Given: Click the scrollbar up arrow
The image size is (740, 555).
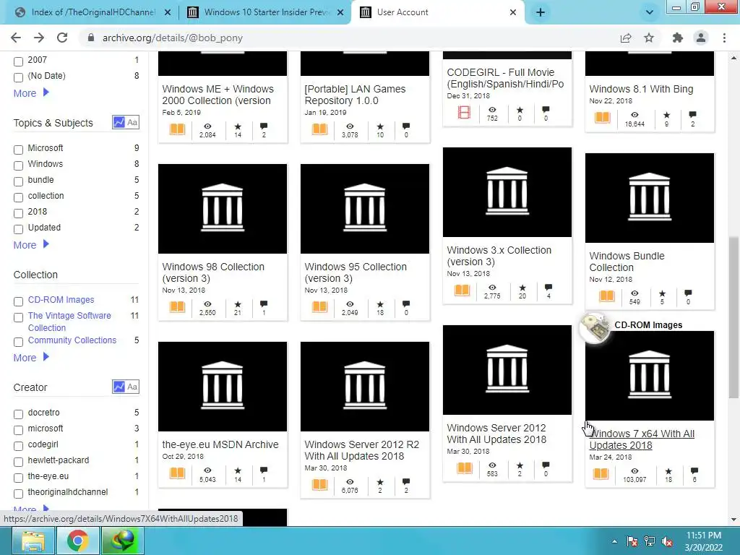Looking at the screenshot, I should pyautogui.click(x=733, y=58).
